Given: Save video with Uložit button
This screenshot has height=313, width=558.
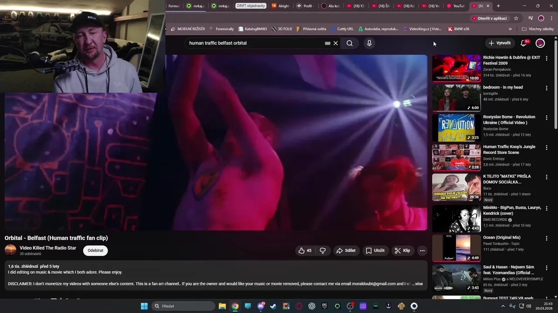Looking at the screenshot, I should tap(375, 250).
